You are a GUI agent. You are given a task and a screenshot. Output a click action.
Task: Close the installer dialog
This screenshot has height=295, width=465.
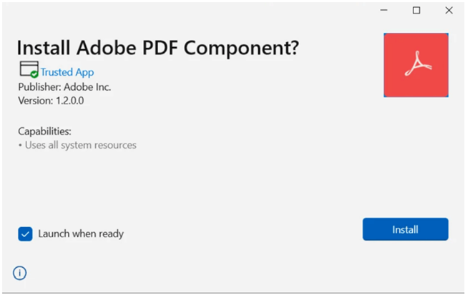[x=449, y=11]
